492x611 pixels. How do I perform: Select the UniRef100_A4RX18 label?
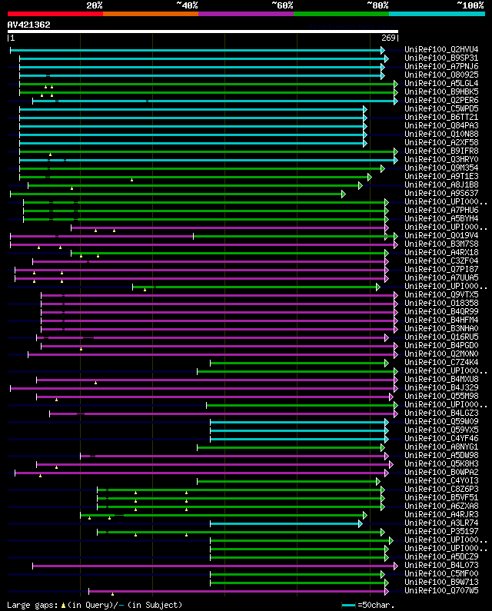tap(441, 253)
